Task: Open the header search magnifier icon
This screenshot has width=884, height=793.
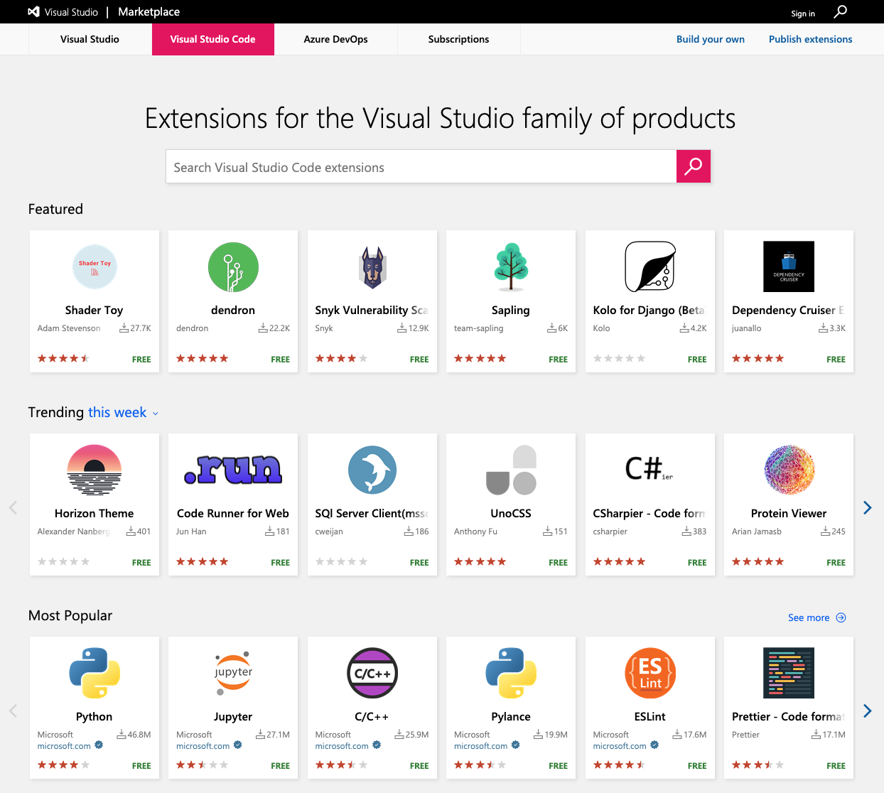Action: (x=840, y=12)
